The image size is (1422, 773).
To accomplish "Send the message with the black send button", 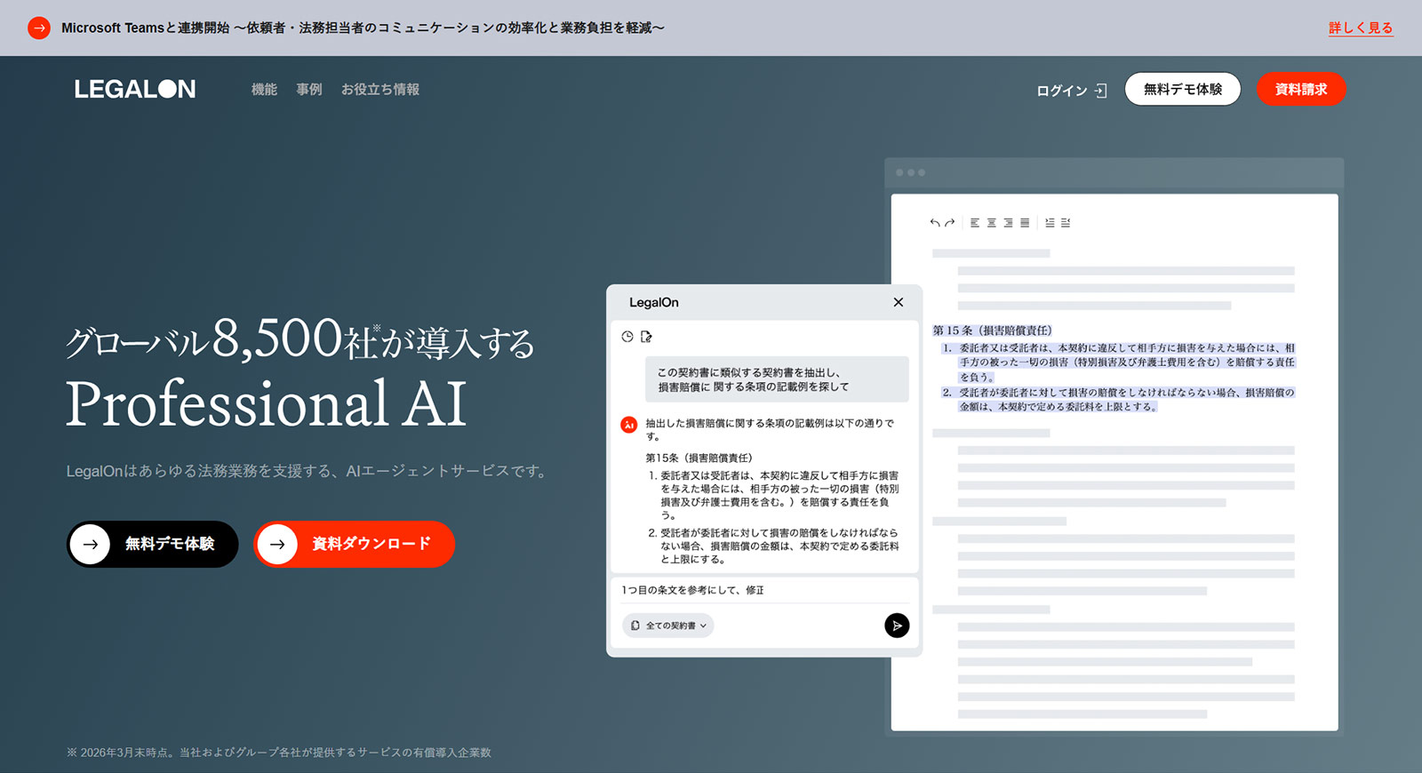I will pos(898,626).
